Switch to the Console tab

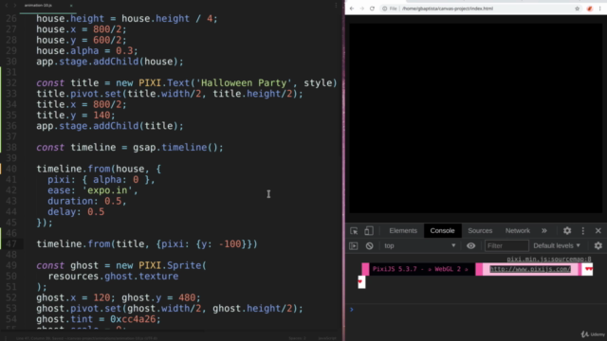[442, 231]
